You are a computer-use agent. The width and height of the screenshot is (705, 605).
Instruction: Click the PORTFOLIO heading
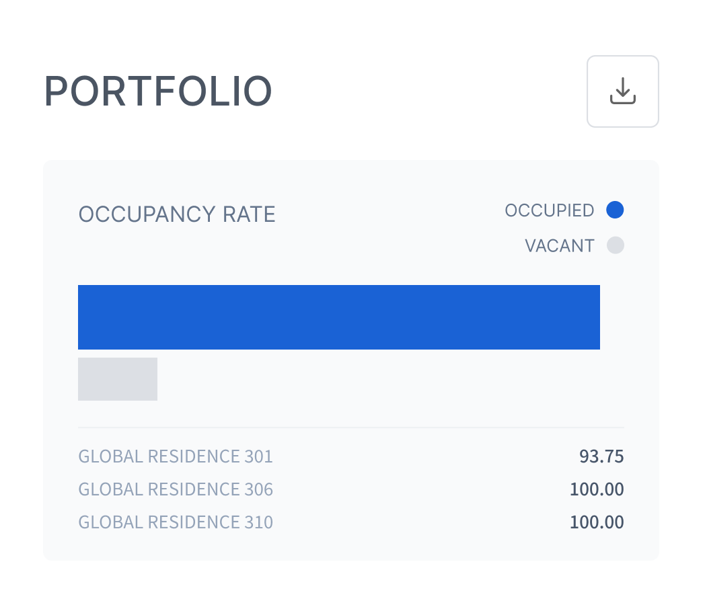click(x=158, y=92)
